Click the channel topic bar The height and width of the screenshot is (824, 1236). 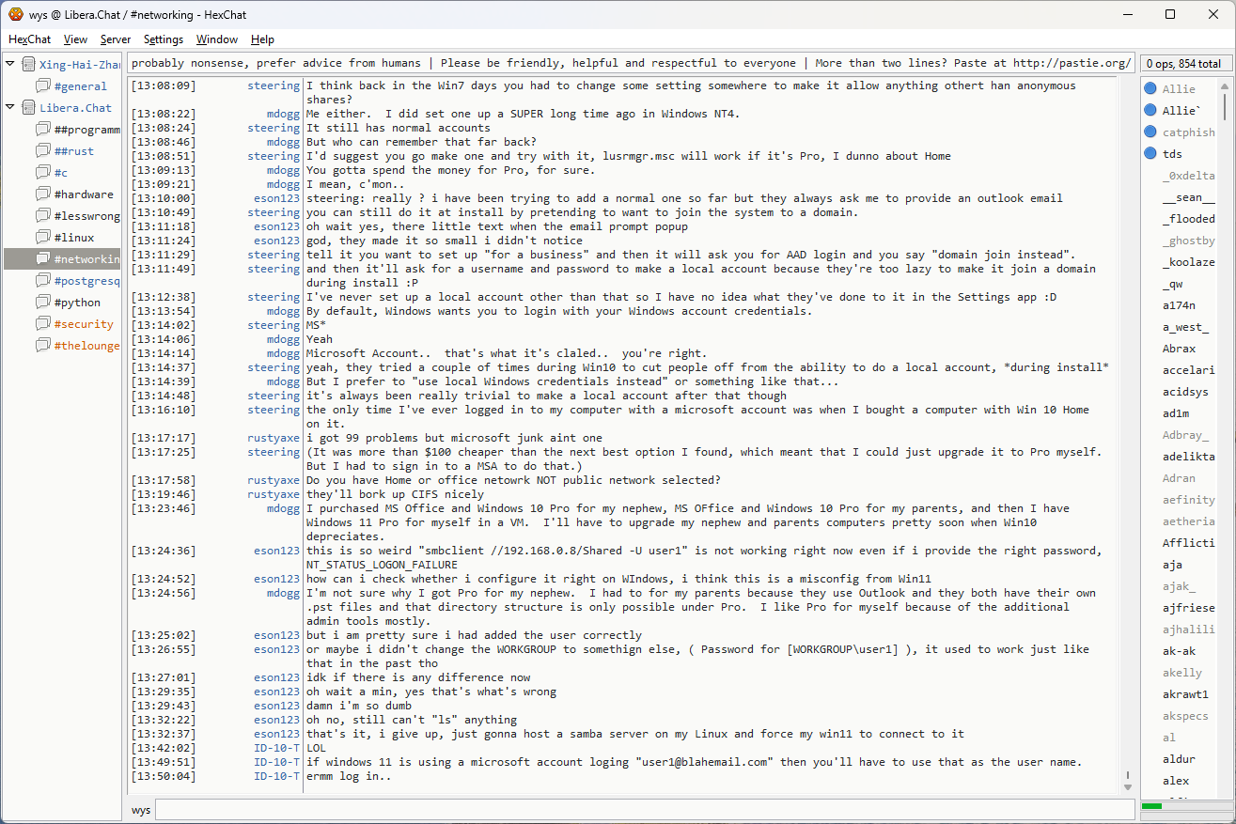(x=630, y=64)
